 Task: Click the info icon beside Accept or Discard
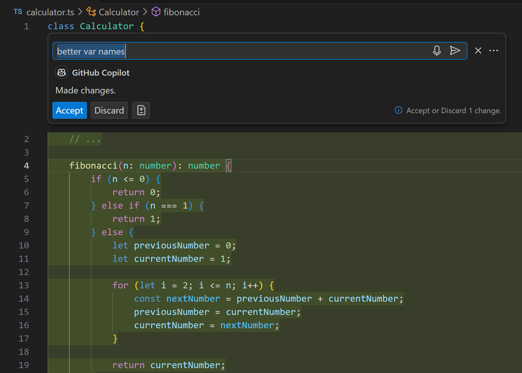click(x=398, y=110)
